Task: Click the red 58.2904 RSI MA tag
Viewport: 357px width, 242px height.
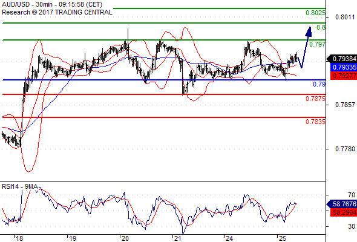Action: click(x=343, y=212)
